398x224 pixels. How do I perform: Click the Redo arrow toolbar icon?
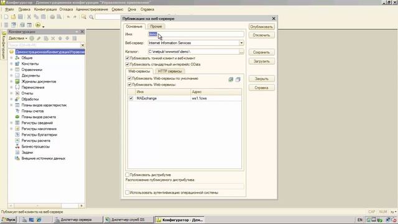75,17
